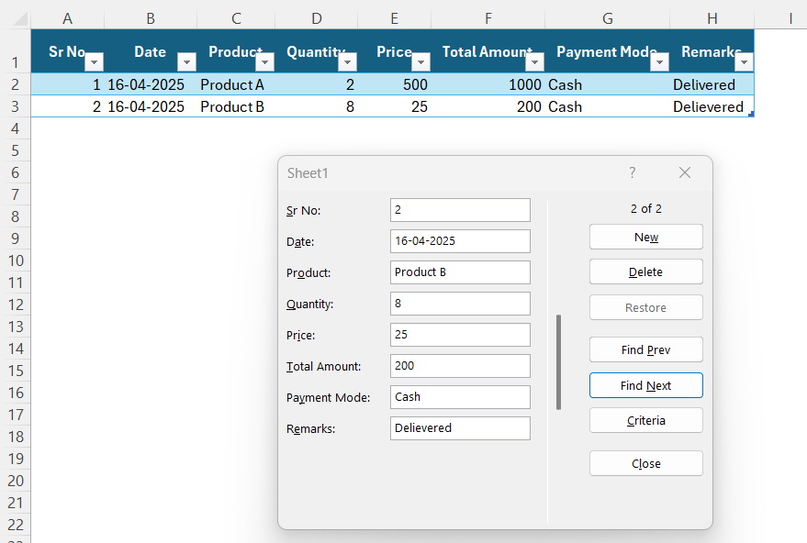The height and width of the screenshot is (543, 807).
Task: Click the Remarks cell showing Delievered in the sheet
Action: 712,106
